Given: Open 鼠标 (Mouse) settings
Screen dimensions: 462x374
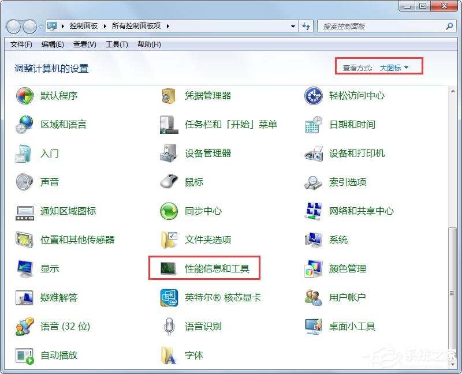Looking at the screenshot, I should (193, 182).
